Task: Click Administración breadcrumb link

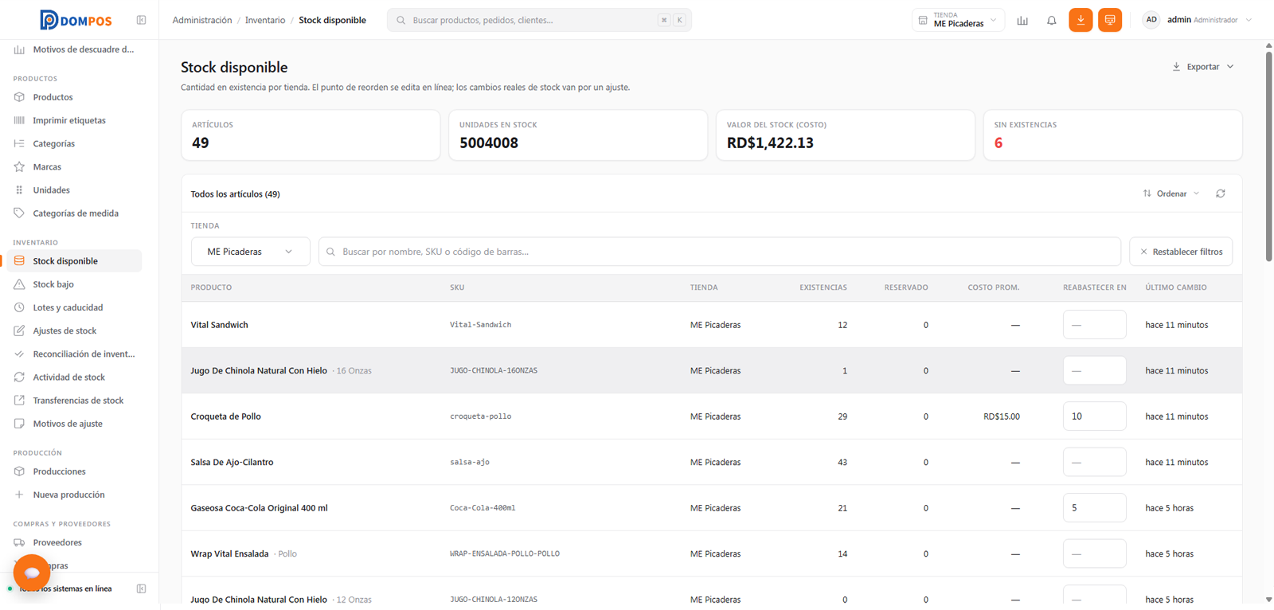Action: [202, 20]
